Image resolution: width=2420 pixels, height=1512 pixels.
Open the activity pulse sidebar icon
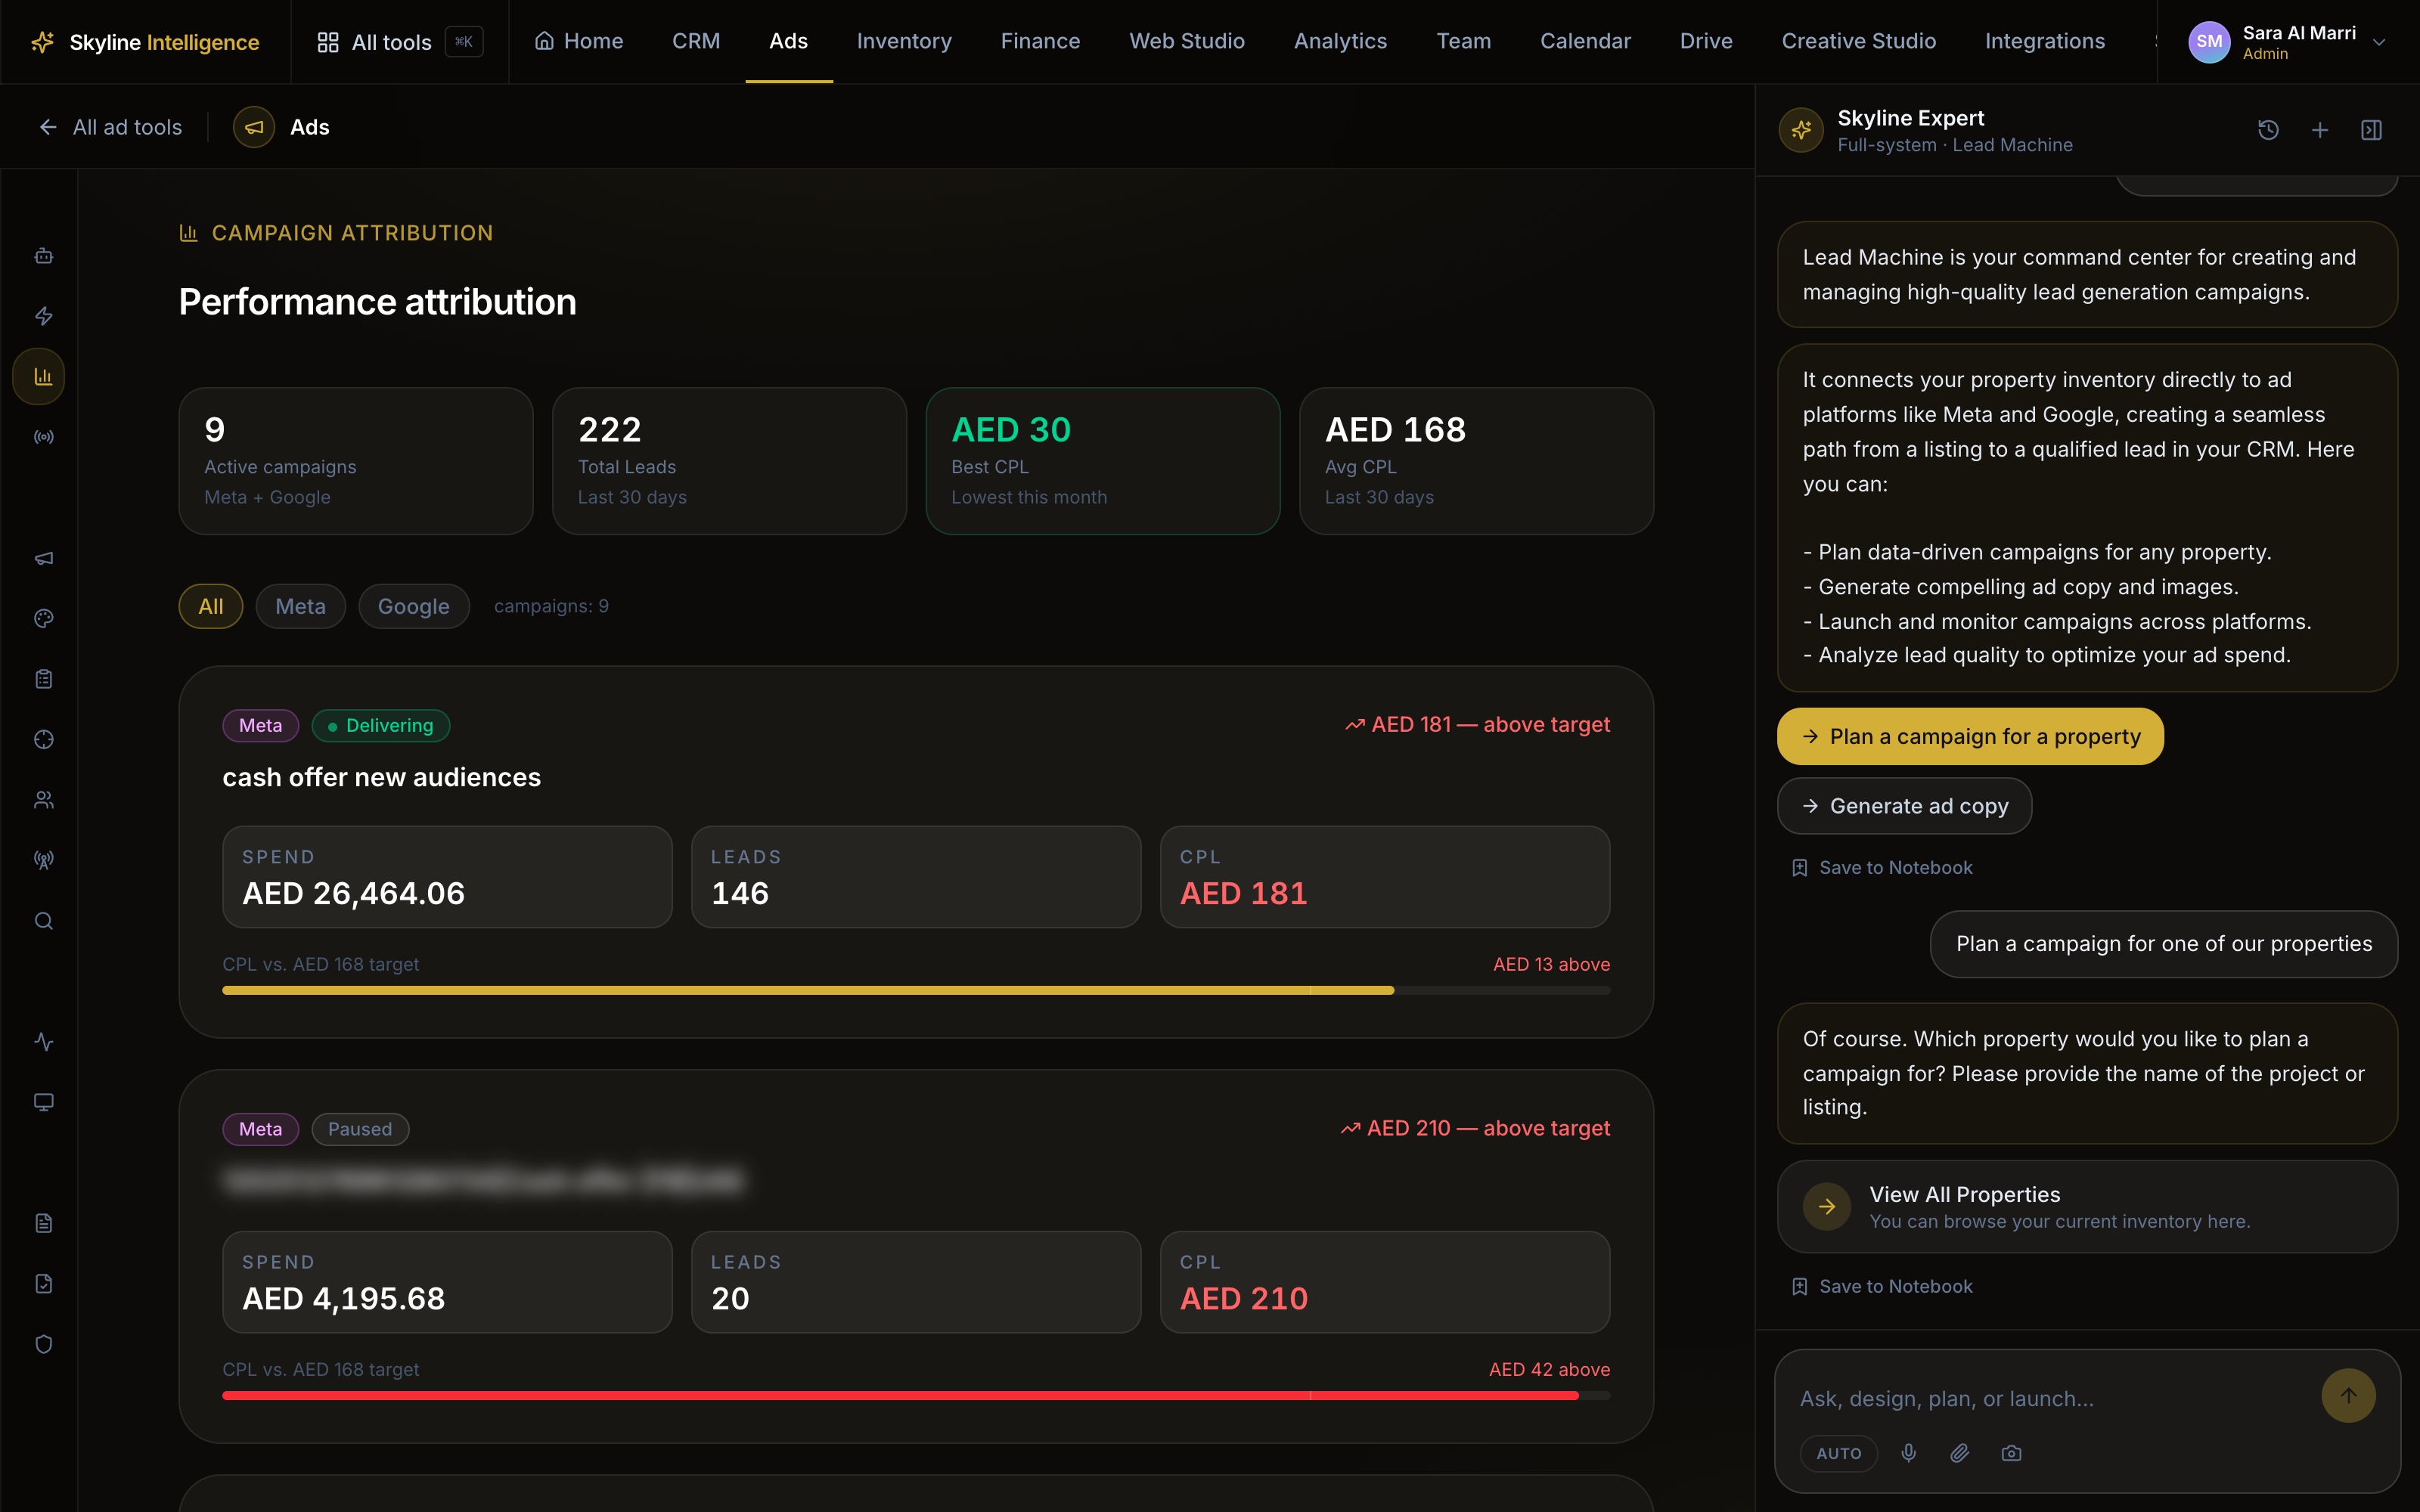43,1042
